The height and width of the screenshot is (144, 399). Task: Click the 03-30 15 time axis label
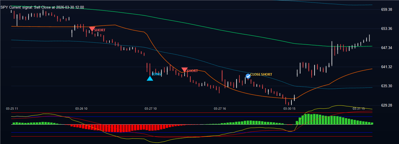(x=289, y=109)
